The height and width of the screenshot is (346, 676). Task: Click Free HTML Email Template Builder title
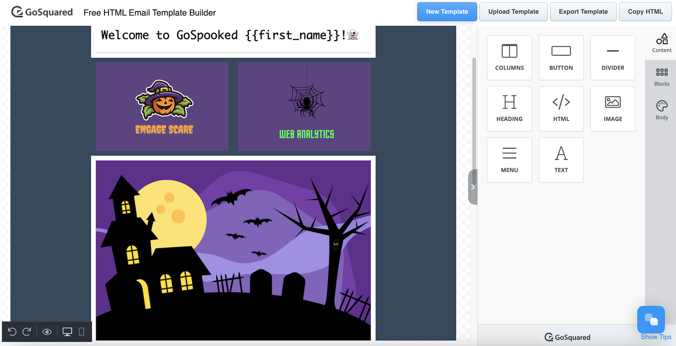(x=149, y=13)
